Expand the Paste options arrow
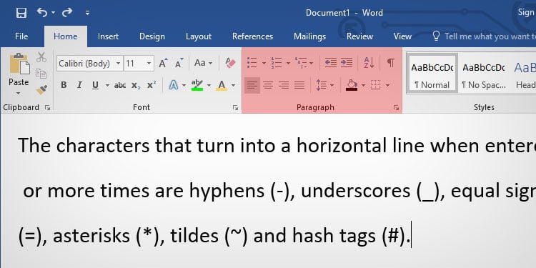Screen dimensions: 536x268 coord(19,93)
